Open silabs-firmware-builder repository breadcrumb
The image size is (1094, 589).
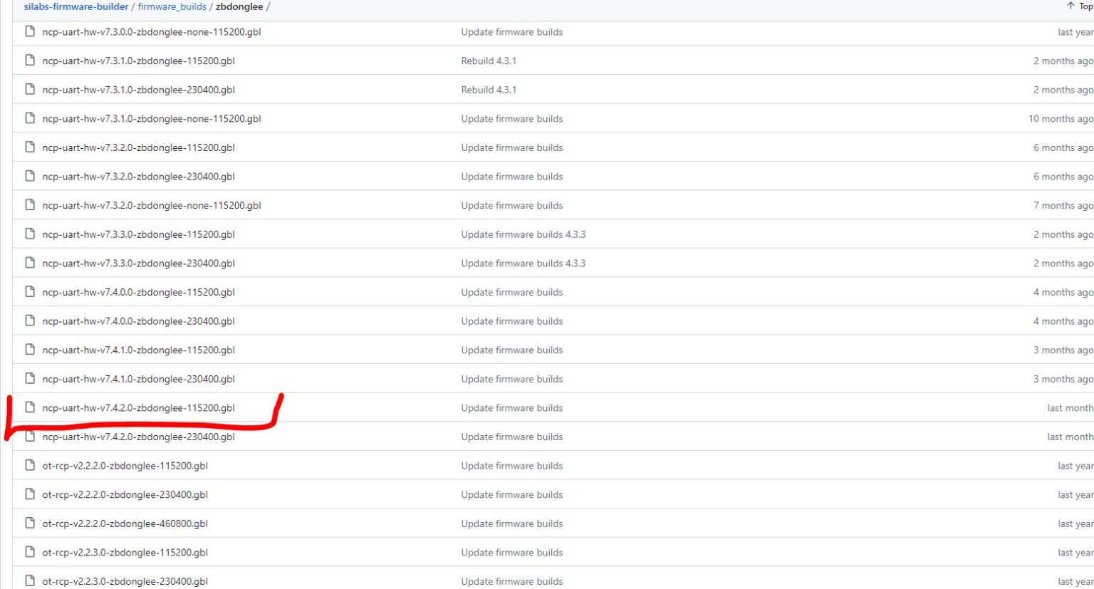(76, 6)
